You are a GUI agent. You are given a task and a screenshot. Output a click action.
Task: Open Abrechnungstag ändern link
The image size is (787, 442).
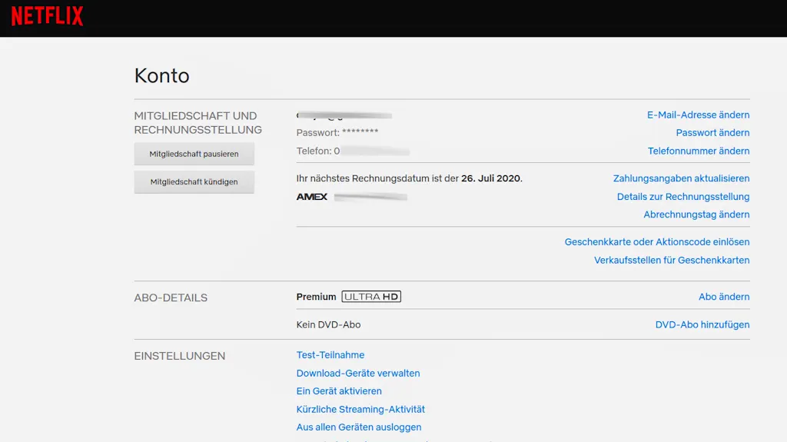pyautogui.click(x=696, y=214)
